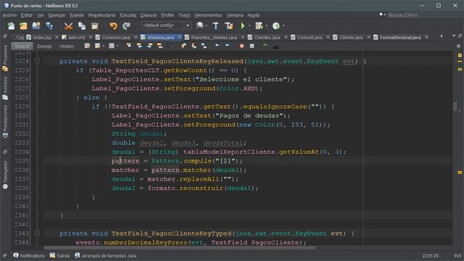This screenshot has width=464, height=261.
Task: Collapse the TextField_PagosClienteKeyReleased method fold
Action: (x=37, y=61)
